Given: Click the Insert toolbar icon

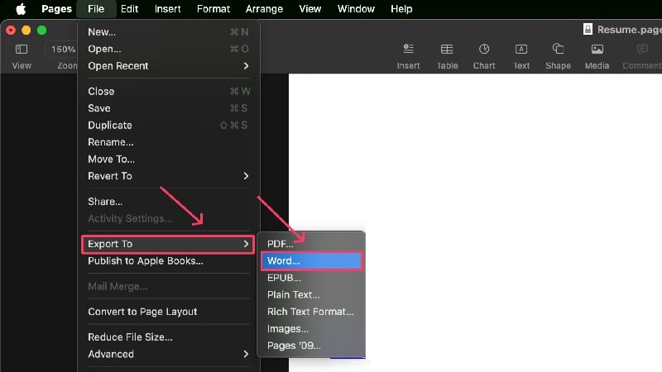Looking at the screenshot, I should [408, 49].
